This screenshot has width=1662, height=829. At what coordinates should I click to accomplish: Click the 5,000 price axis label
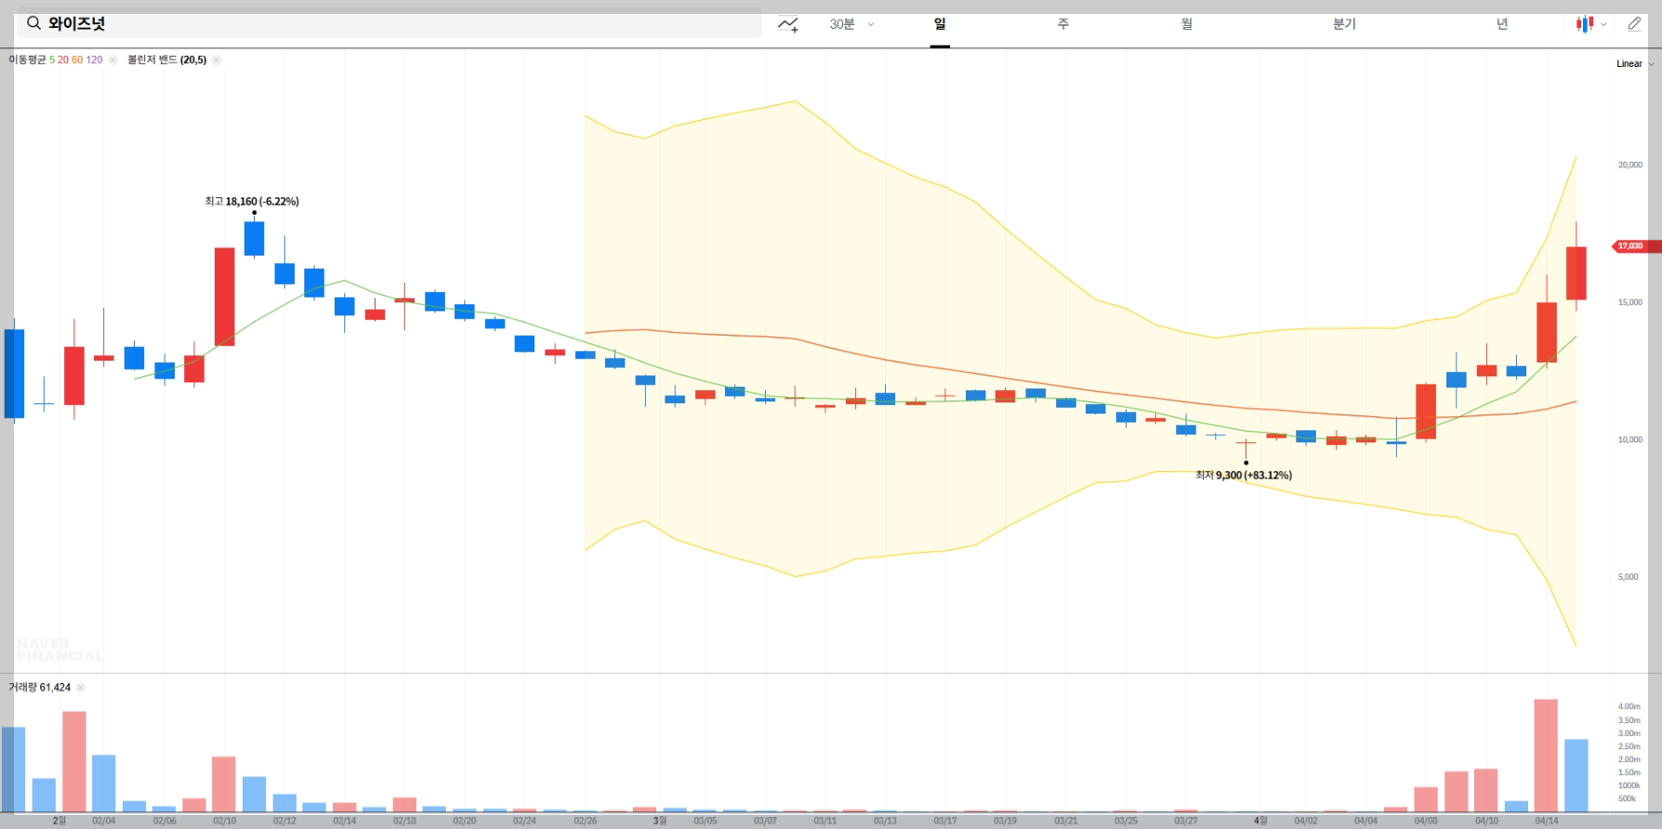(1628, 577)
